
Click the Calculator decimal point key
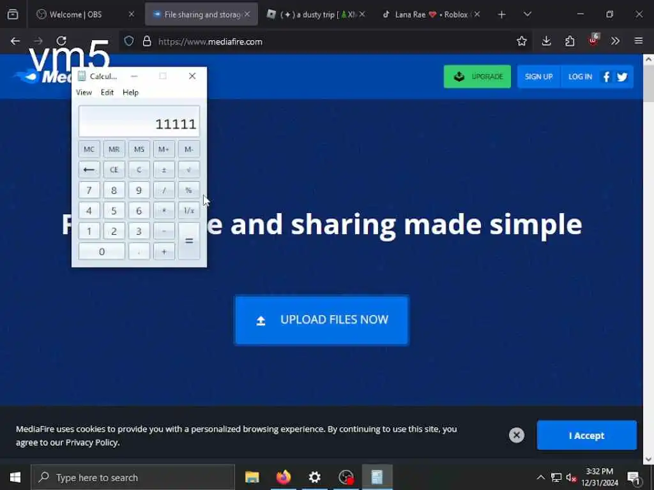click(139, 251)
